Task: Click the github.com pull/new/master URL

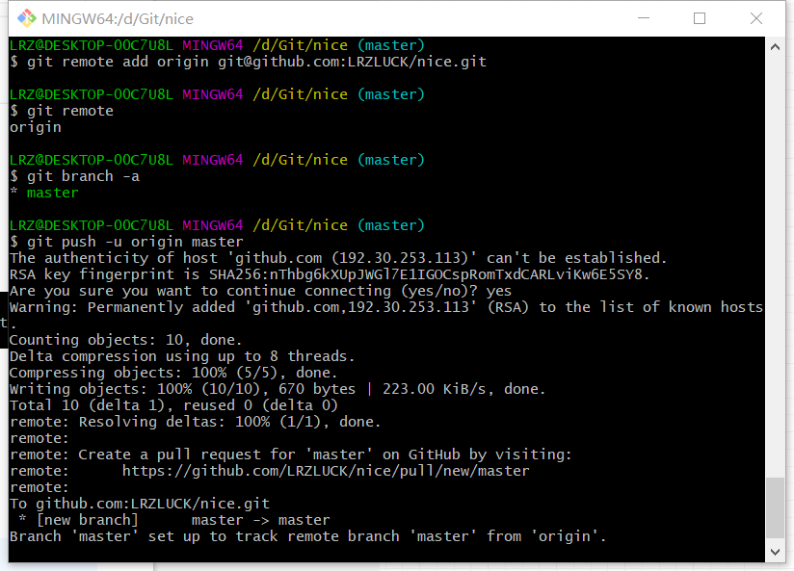Action: 326,471
